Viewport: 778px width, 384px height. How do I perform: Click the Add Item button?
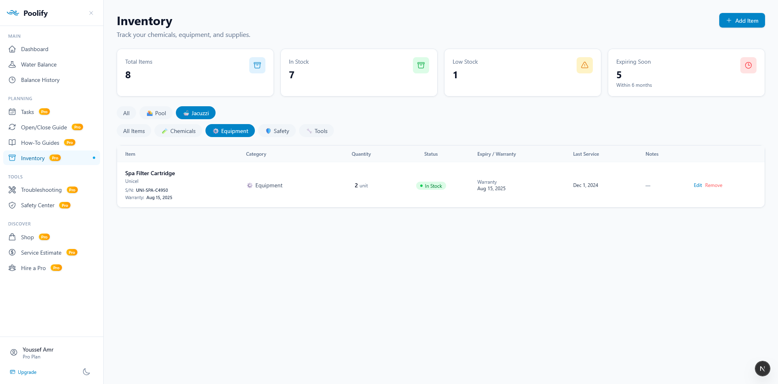742,20
